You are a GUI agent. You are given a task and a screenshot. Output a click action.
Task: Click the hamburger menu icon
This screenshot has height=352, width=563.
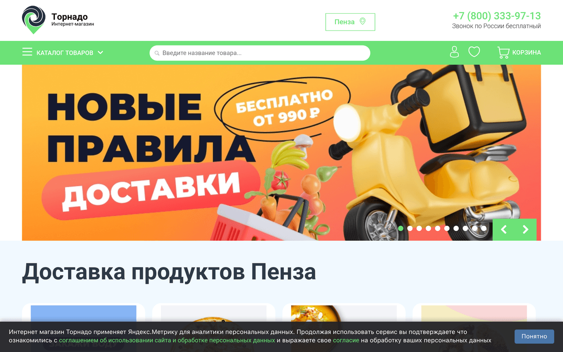coord(27,52)
